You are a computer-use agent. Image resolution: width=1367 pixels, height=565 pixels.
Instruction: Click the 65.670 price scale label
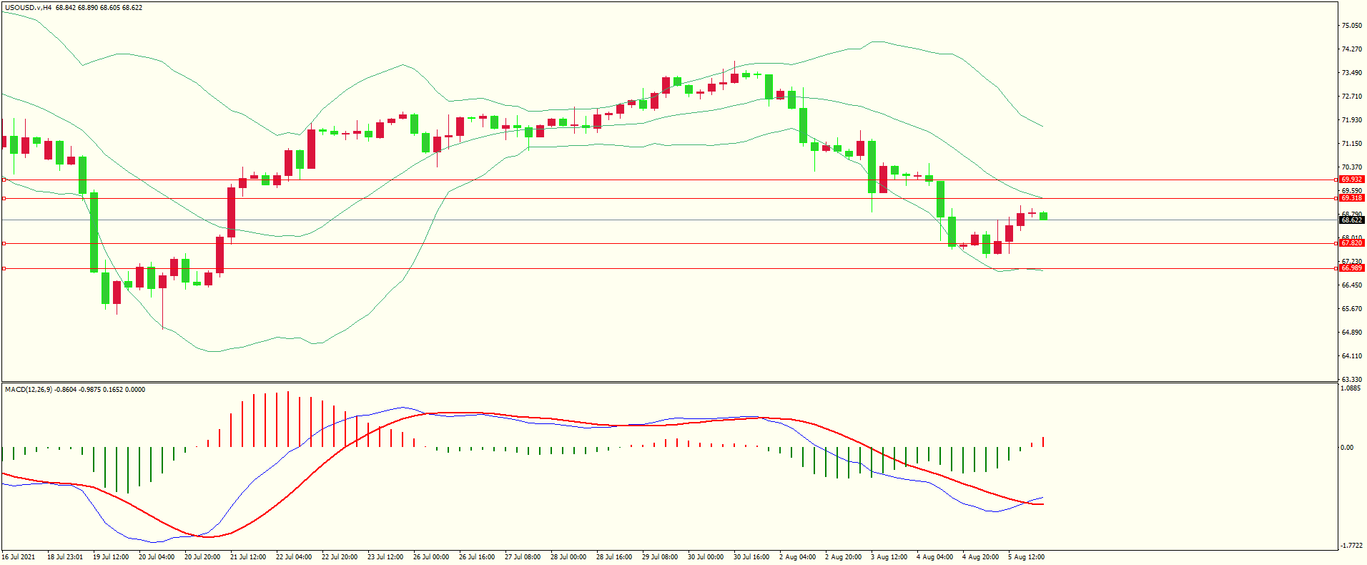(x=1351, y=309)
